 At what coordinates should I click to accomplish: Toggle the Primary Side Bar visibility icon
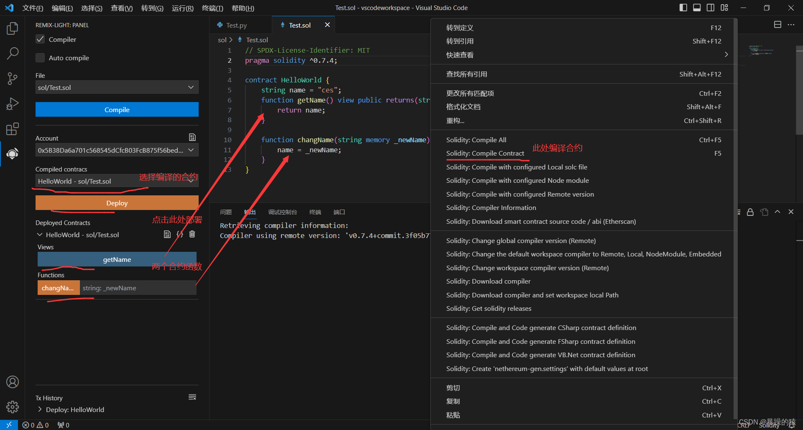click(x=683, y=8)
